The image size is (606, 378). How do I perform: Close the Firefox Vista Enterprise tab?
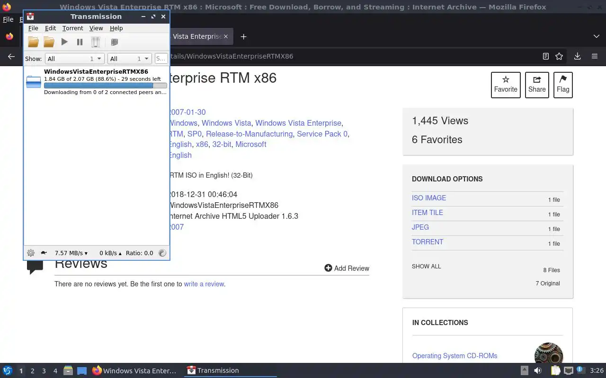point(226,36)
